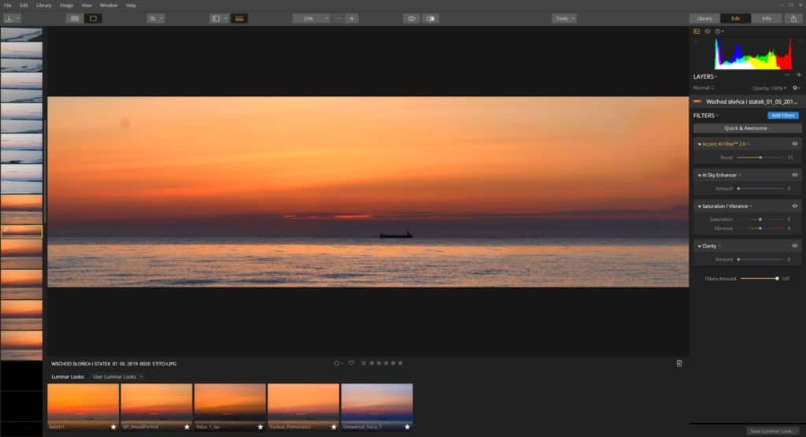This screenshot has height=437, width=806.
Task: Toggle favorite star on fifth look thumbnail
Action: pos(407,427)
